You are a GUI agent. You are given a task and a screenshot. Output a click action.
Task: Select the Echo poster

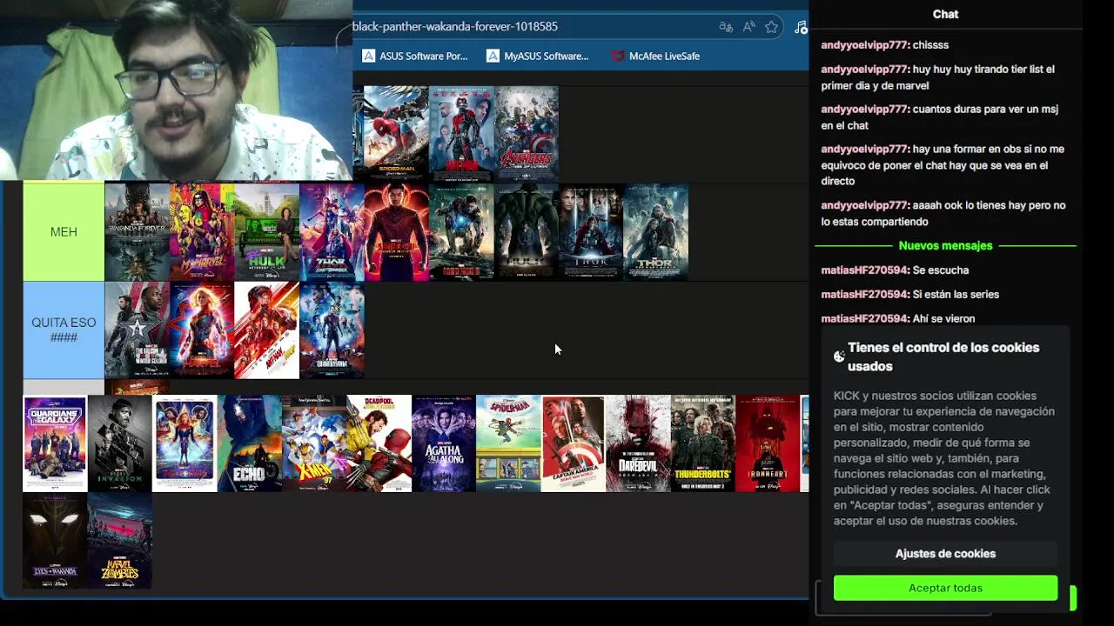pos(250,443)
